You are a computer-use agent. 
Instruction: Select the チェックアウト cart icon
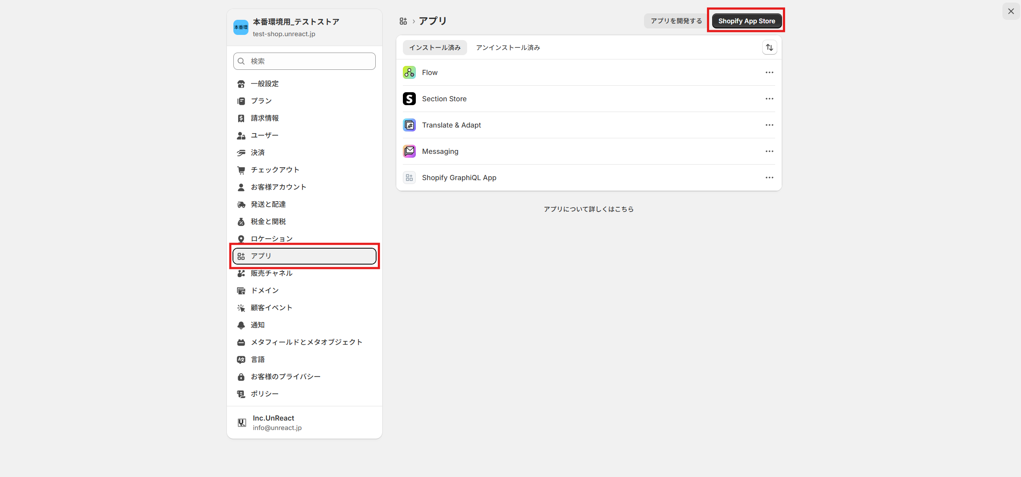click(241, 170)
